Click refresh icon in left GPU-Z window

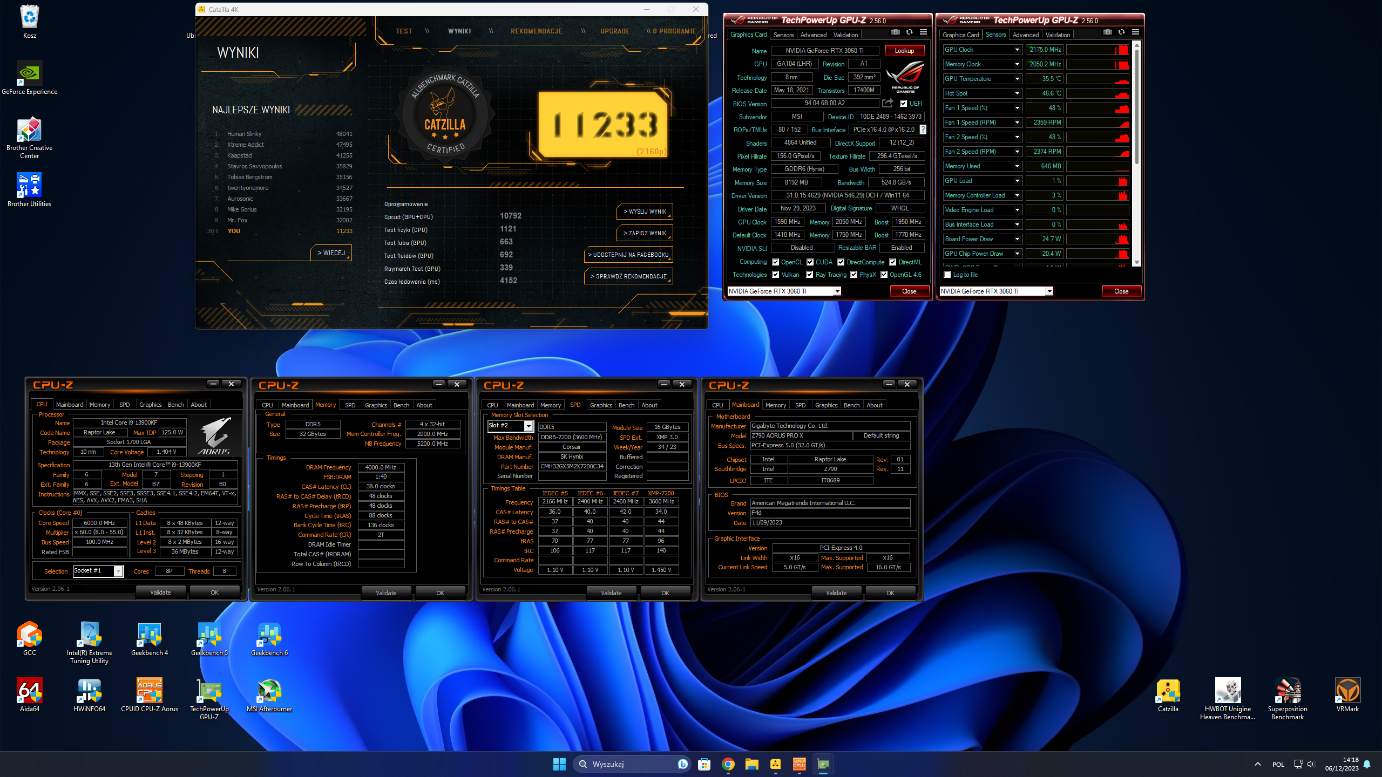(x=909, y=32)
